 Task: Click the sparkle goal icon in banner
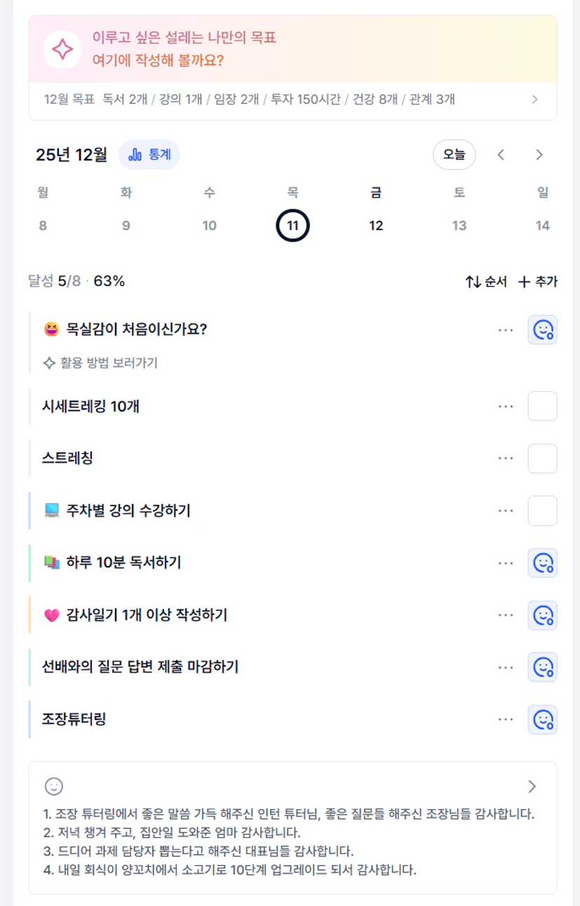tap(62, 50)
